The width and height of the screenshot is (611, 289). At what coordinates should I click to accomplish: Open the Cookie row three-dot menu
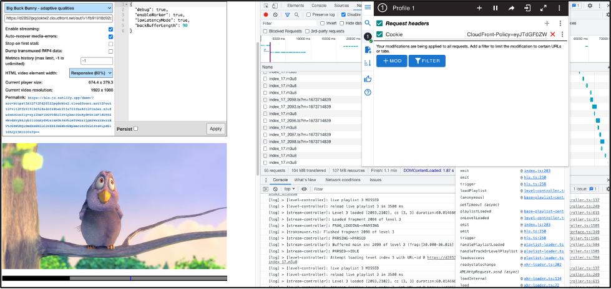click(562, 35)
